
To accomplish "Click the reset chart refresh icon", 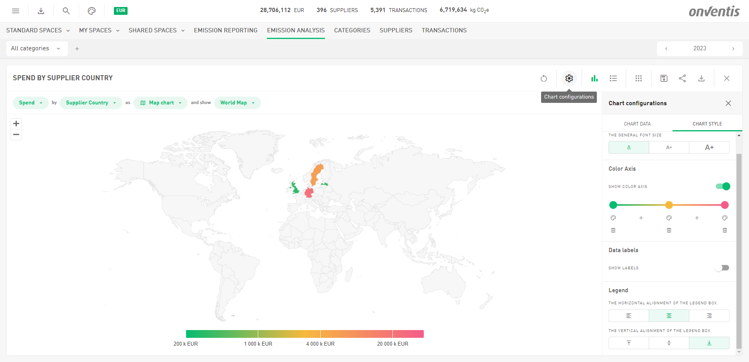I will pyautogui.click(x=544, y=78).
